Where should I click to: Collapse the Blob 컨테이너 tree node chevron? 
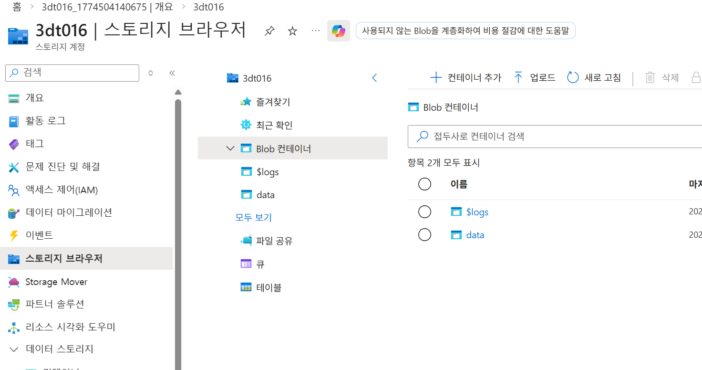point(230,148)
